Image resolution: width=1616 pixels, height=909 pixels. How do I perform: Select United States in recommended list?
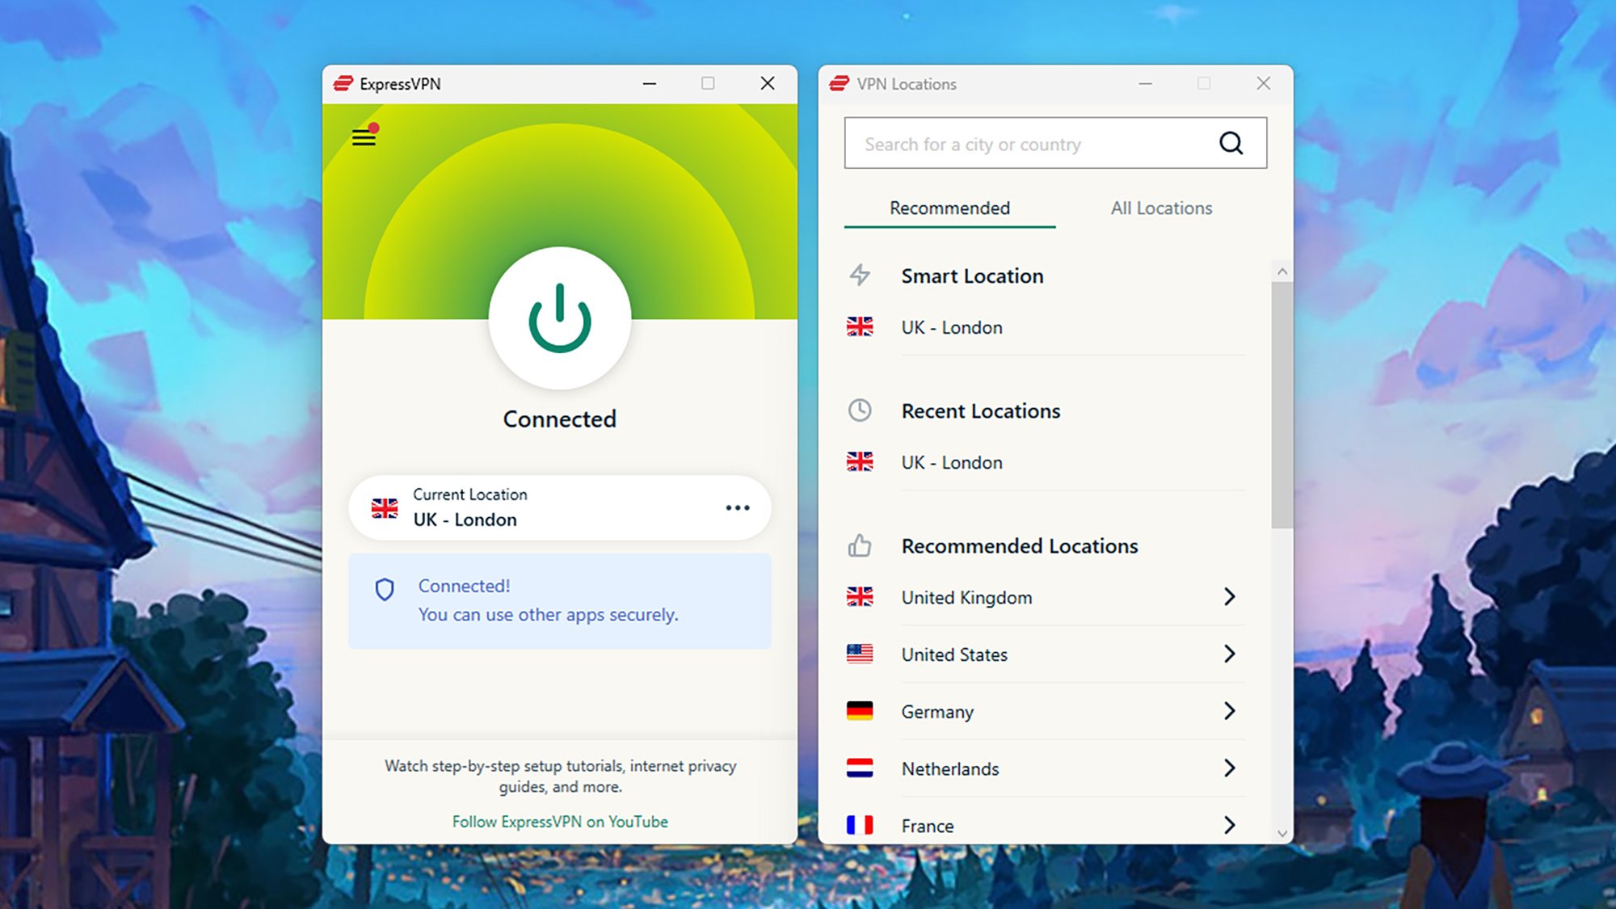click(x=1045, y=654)
